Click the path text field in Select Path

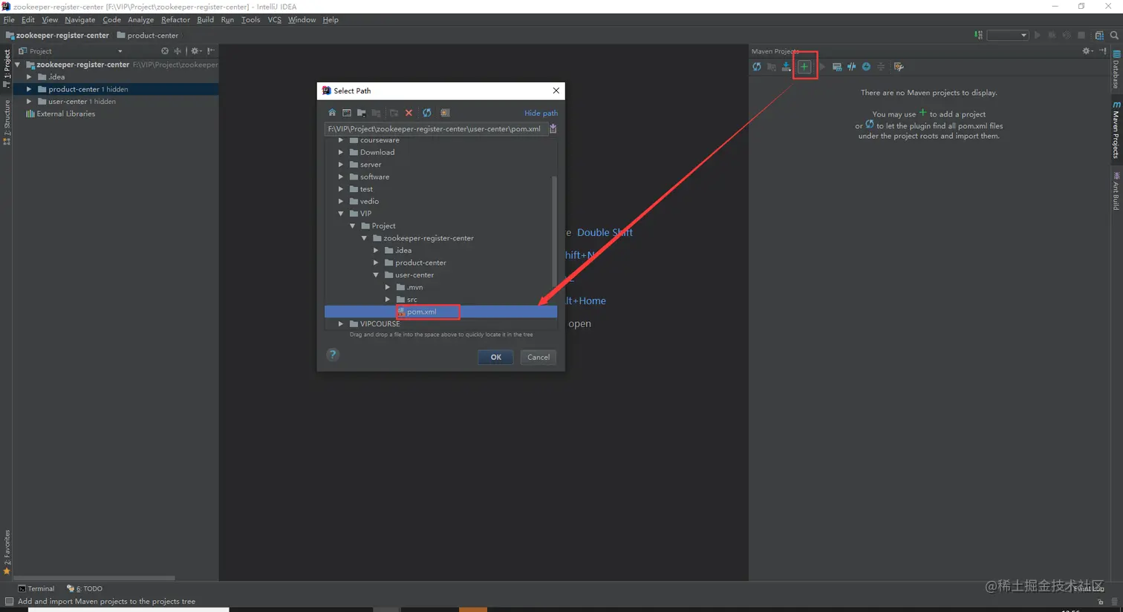click(436, 129)
